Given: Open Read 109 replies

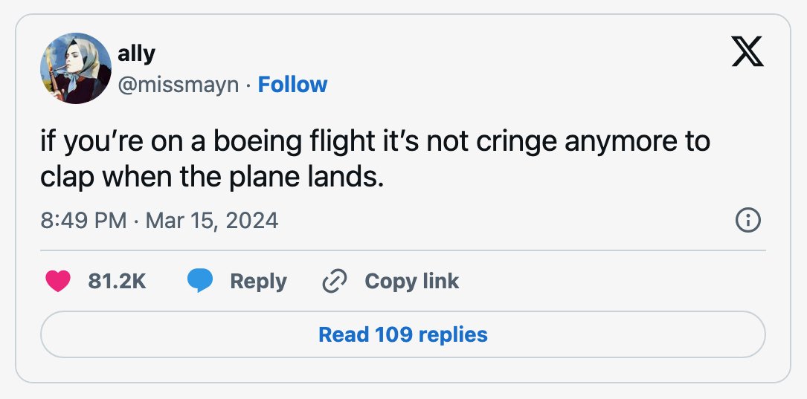Looking at the screenshot, I should 403,334.
